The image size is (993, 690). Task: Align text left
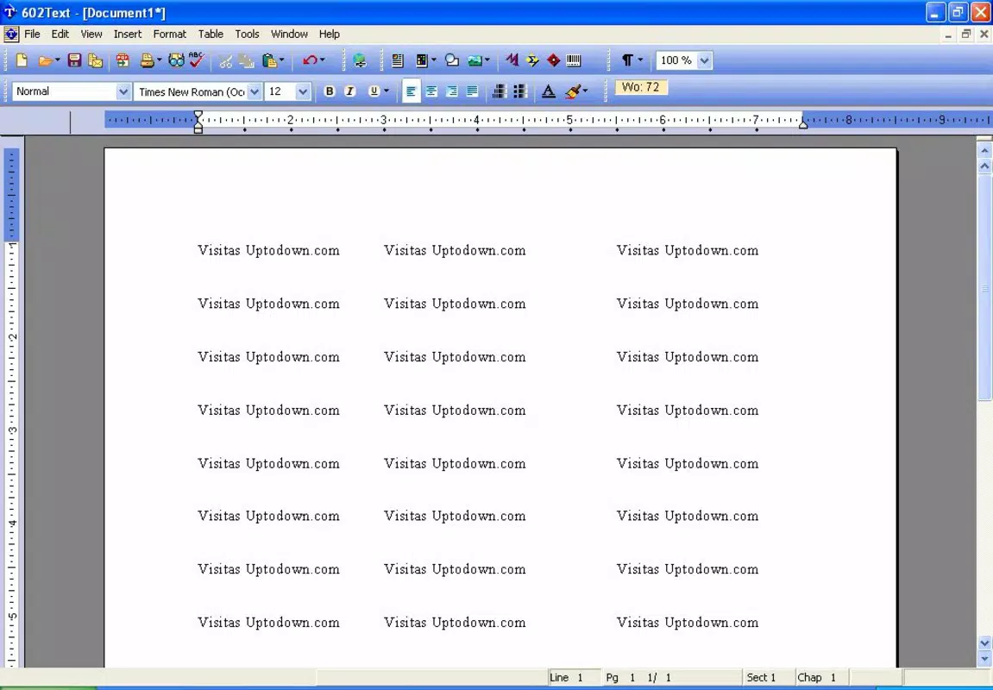[411, 91]
